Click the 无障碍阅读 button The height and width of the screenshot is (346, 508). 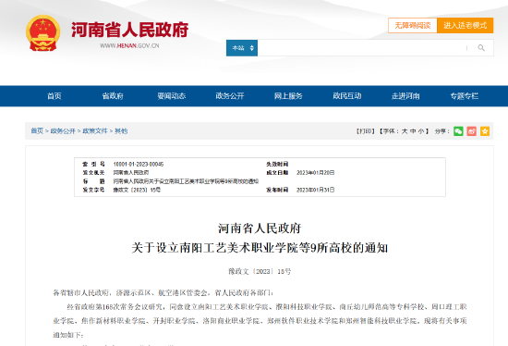413,25
